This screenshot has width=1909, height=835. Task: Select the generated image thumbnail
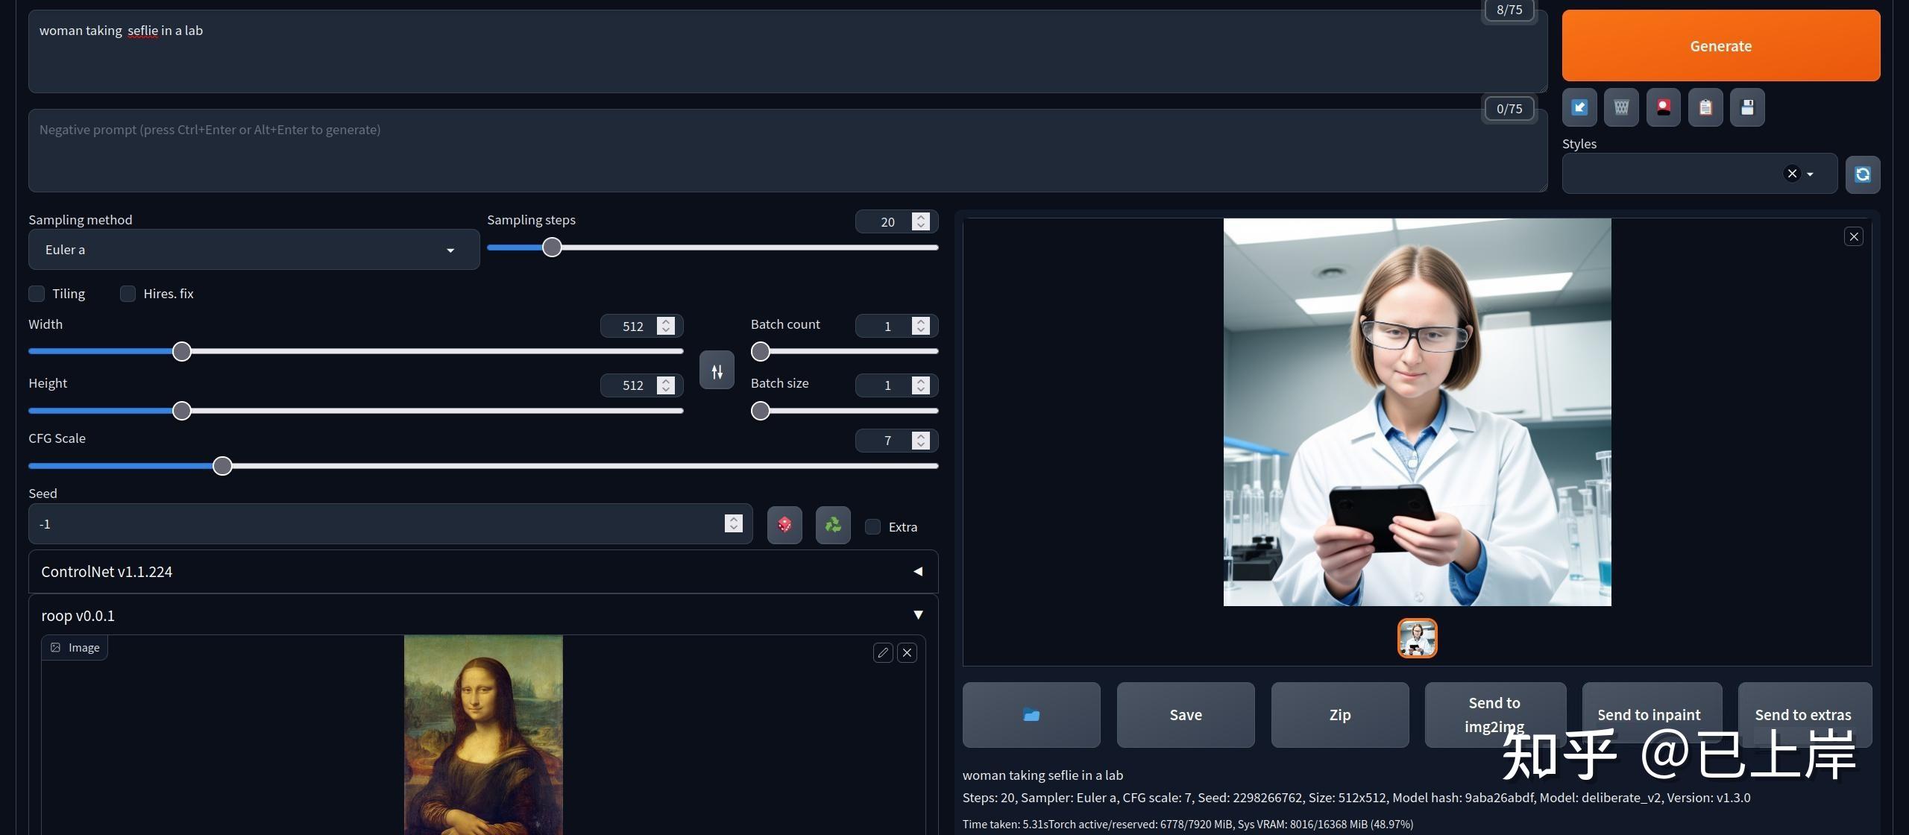1417,638
